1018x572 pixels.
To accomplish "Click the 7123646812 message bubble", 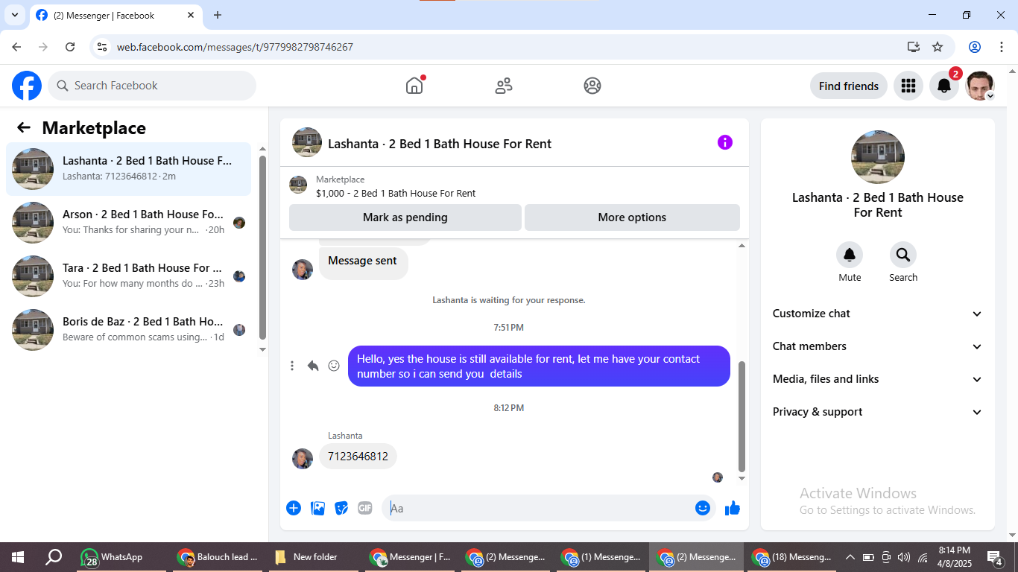I will pyautogui.click(x=358, y=456).
